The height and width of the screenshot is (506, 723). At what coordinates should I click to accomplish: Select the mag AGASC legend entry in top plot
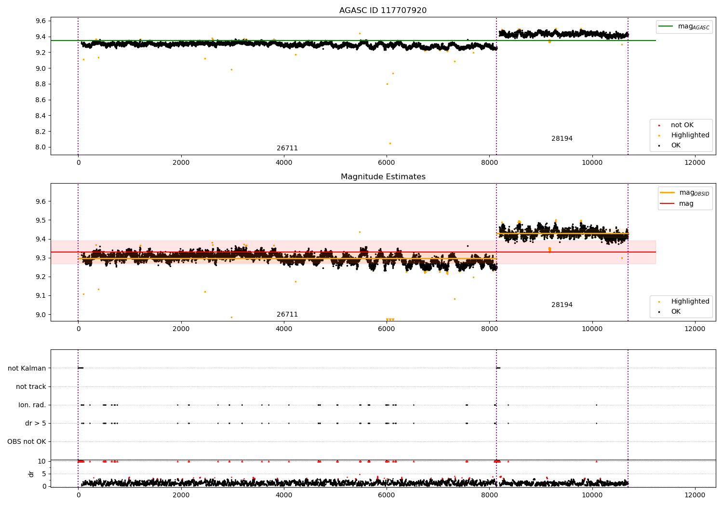click(684, 27)
